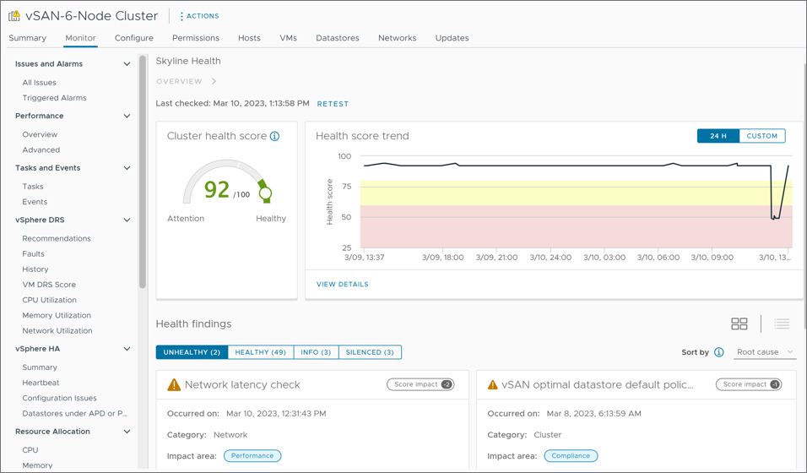Click the Sort by info icon
Screen dimensions: 807x473
(719, 352)
